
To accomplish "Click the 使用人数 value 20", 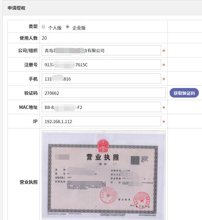I will tap(44, 38).
